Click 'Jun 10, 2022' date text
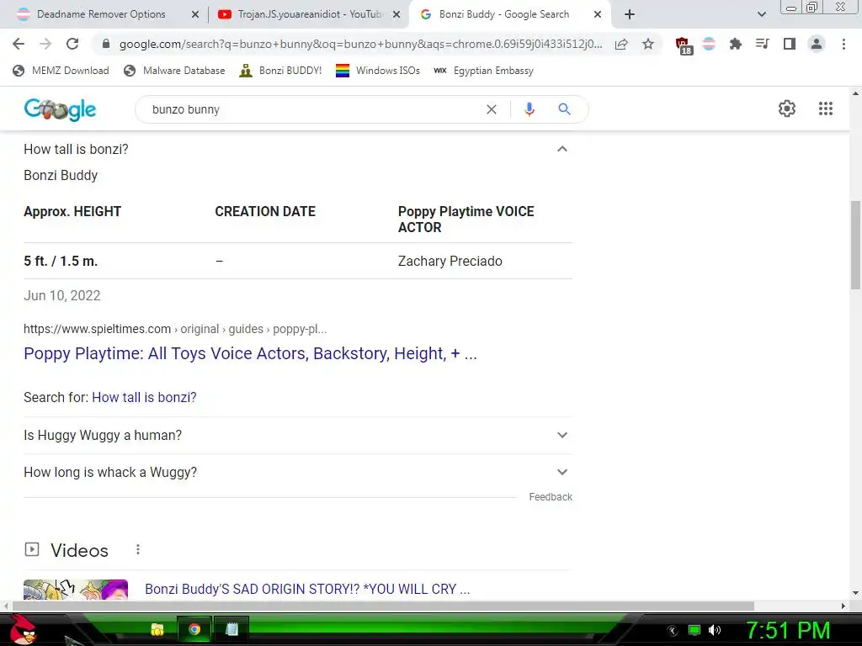The height and width of the screenshot is (646, 862). point(62,295)
